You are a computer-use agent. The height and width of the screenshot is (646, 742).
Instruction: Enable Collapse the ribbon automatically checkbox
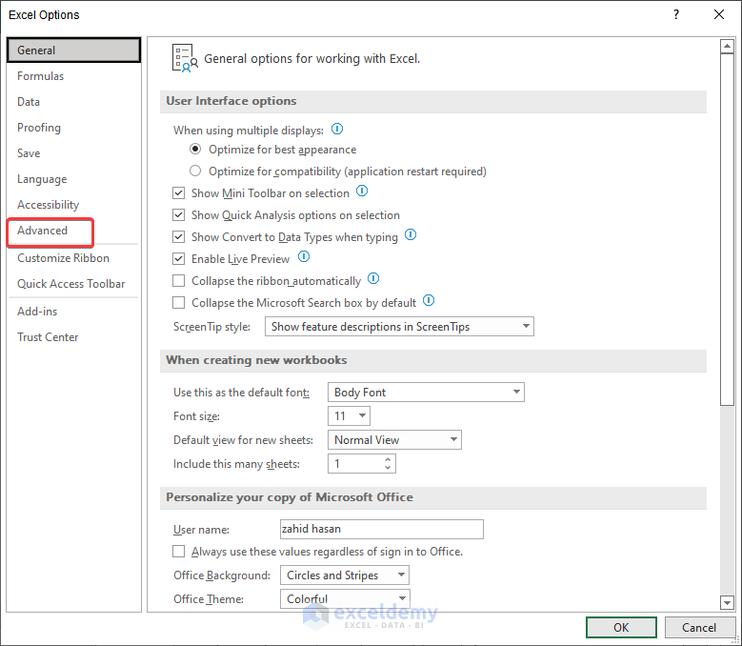[x=178, y=281]
